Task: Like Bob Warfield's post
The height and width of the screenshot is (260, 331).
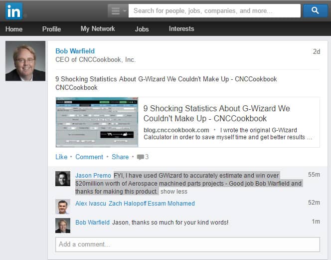Action: (61, 157)
